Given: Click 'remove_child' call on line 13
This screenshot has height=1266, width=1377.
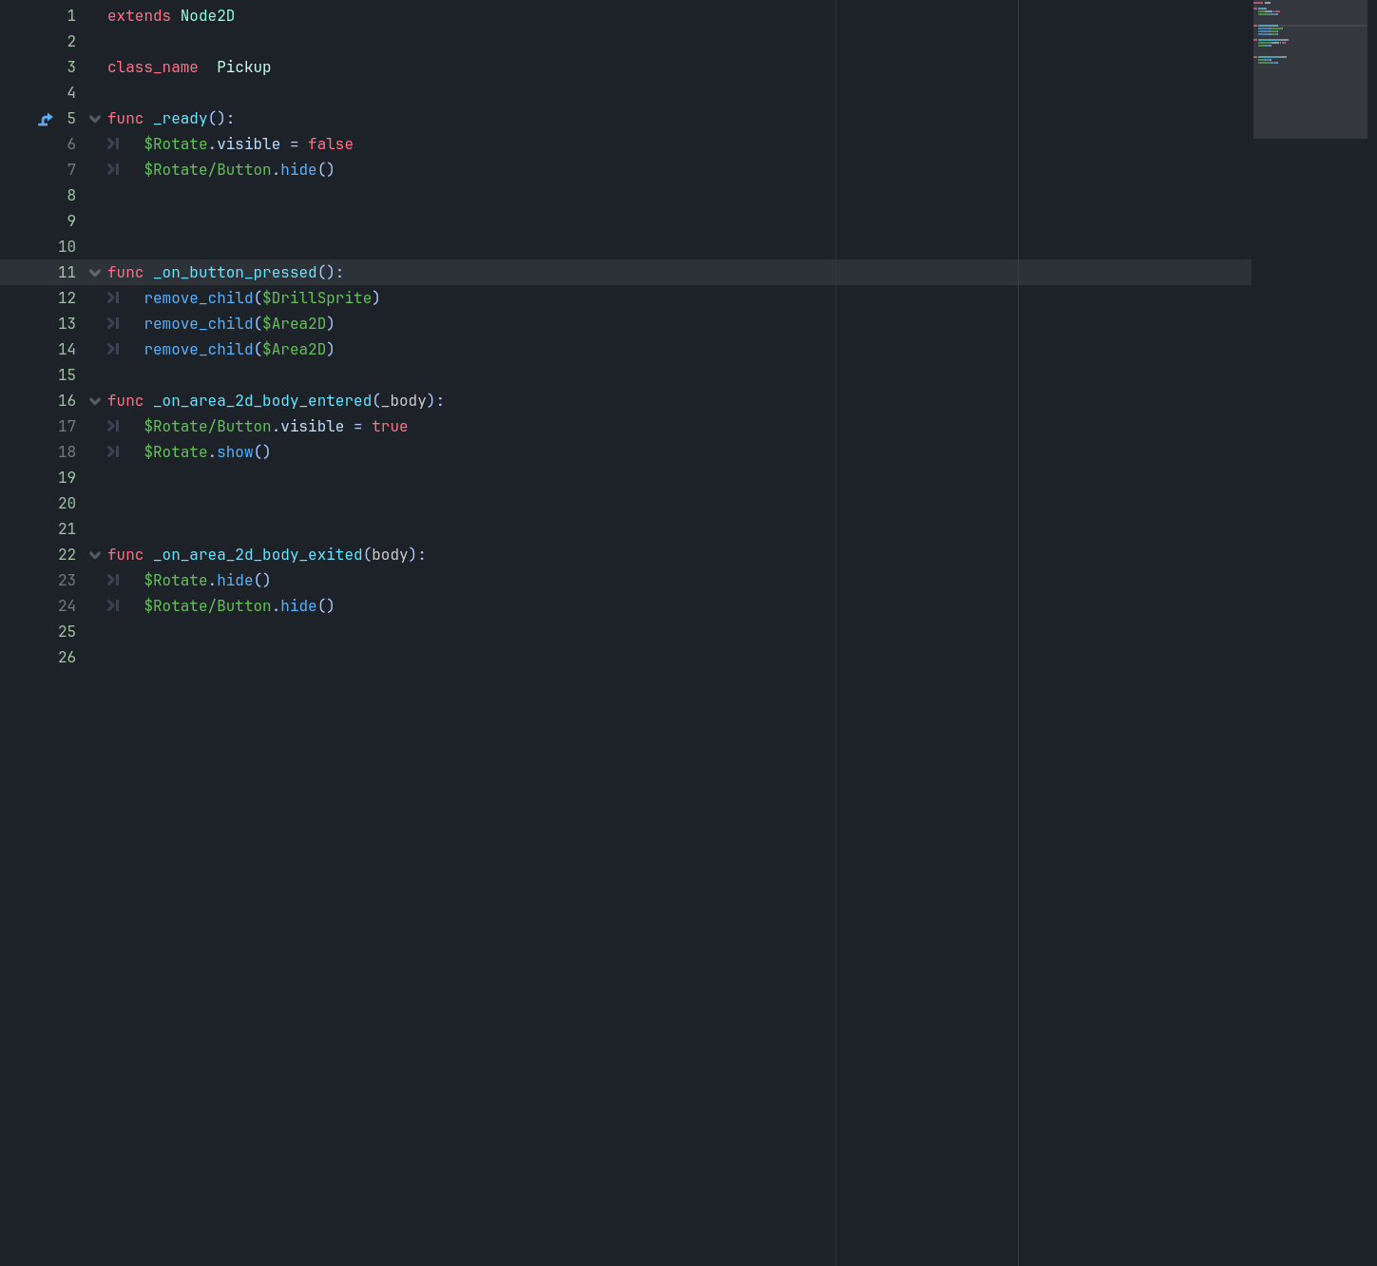Looking at the screenshot, I should pyautogui.click(x=199, y=324).
